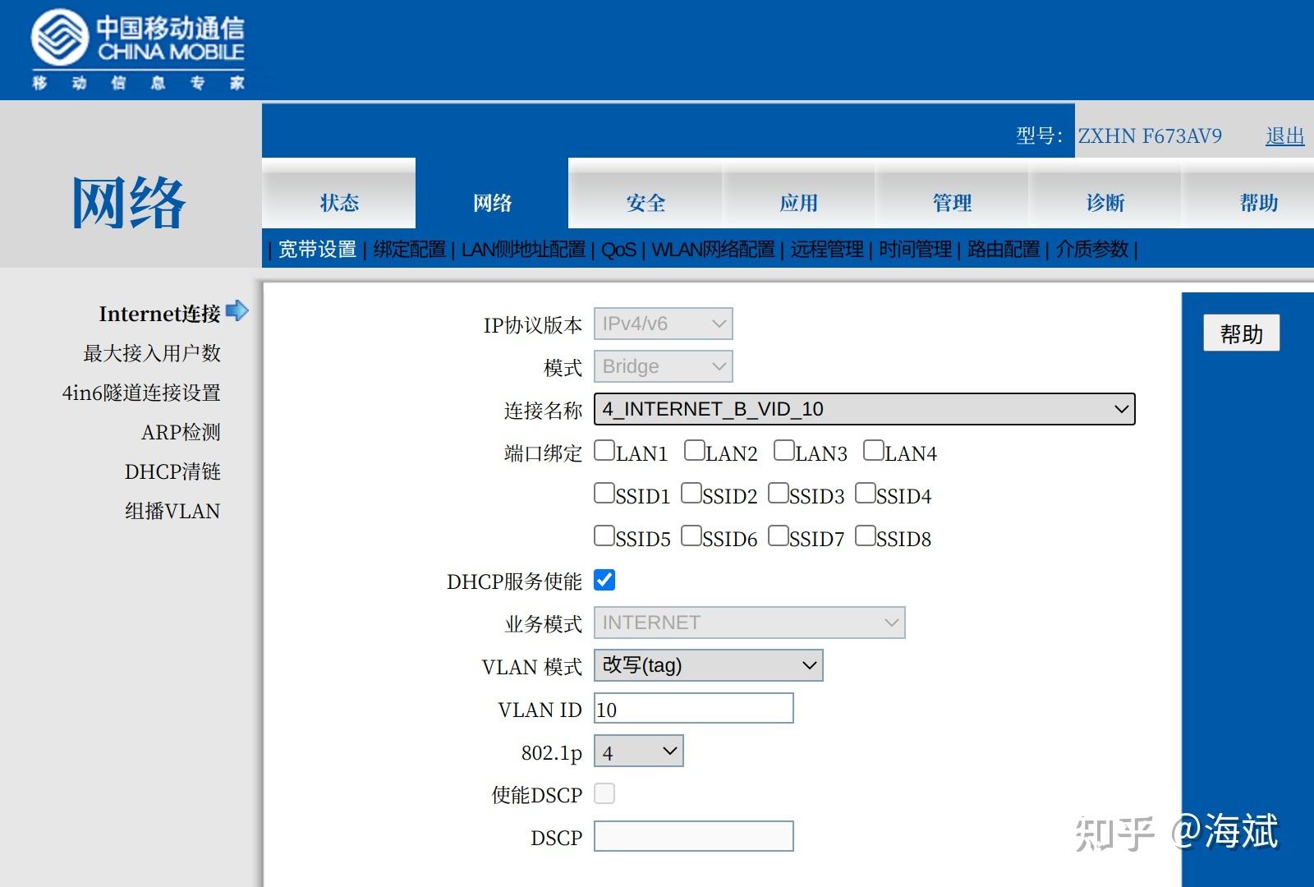Switch to the 状态 tab
Screen dimensions: 1314x887
click(339, 194)
